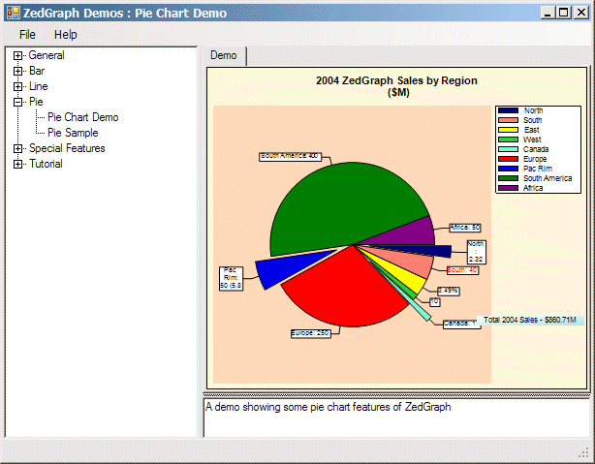
Task: Open the Help menu
Action: (x=66, y=34)
